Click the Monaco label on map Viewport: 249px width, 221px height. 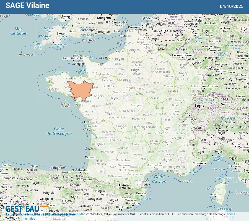point(199,163)
